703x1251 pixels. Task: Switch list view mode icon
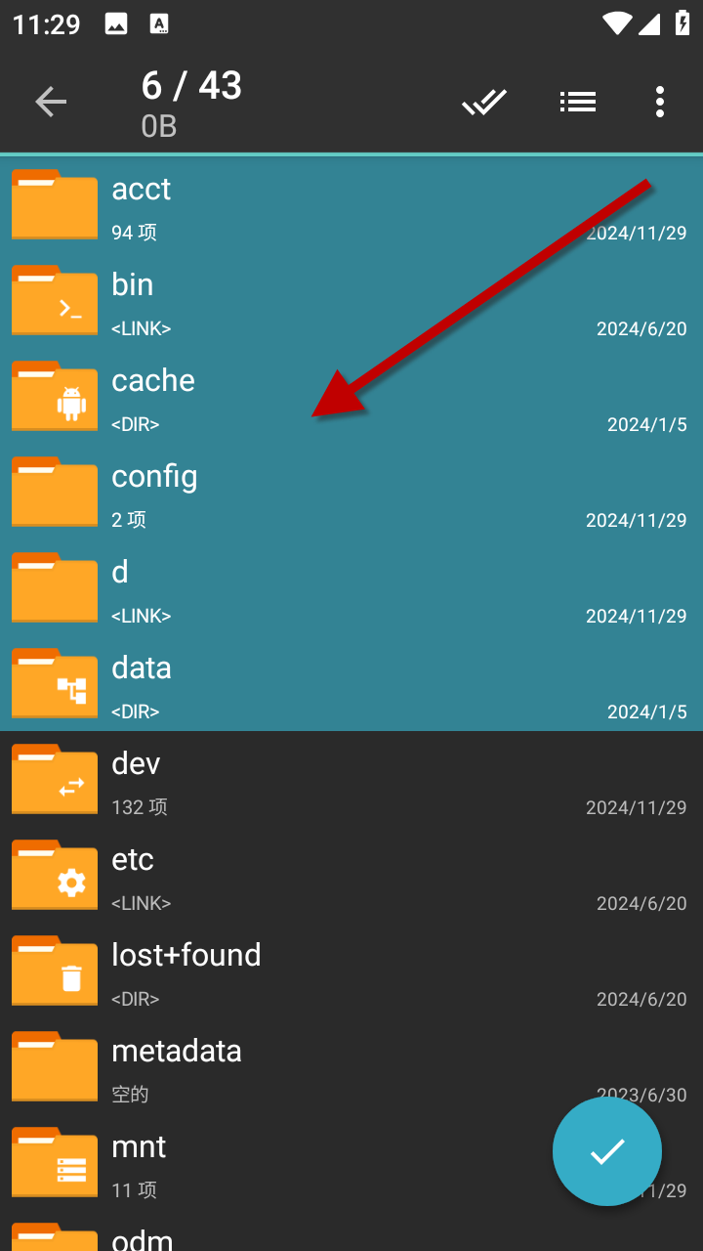point(578,102)
